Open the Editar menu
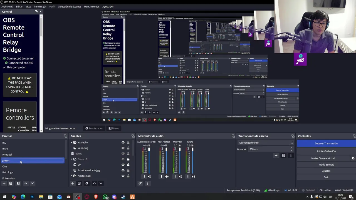The image size is (356, 200). tap(19, 6)
